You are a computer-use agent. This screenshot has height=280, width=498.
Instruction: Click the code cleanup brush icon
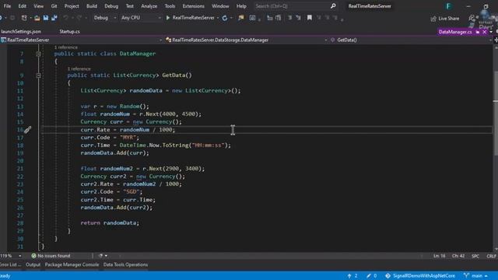point(100,256)
